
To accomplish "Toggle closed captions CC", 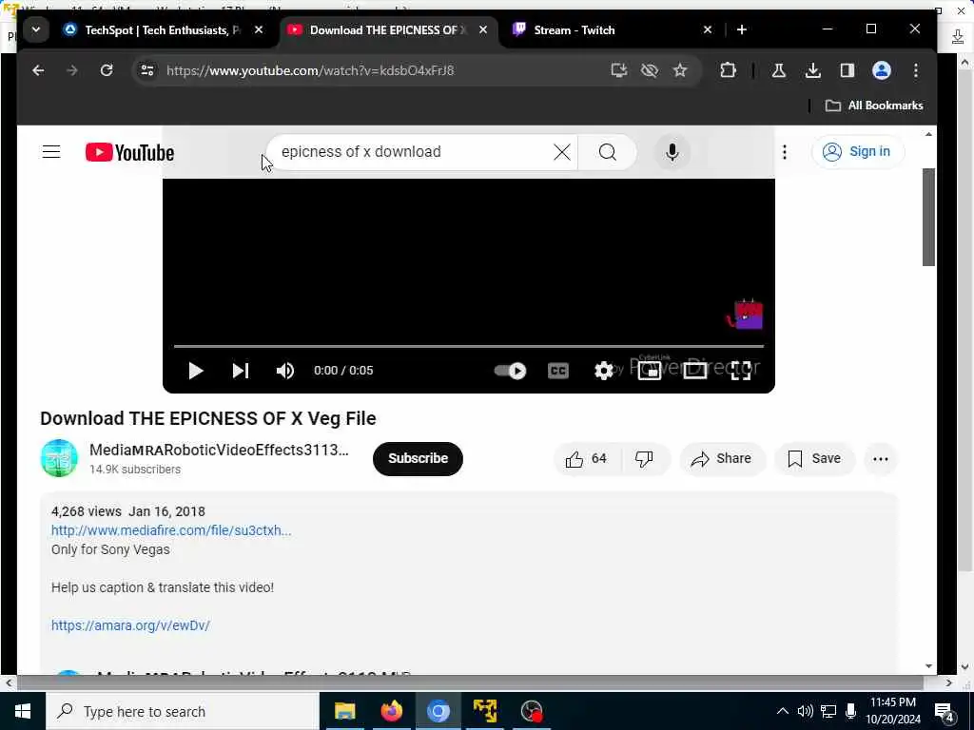I will click(557, 371).
